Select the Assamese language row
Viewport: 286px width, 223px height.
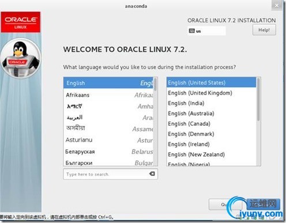pyautogui.click(x=108, y=128)
